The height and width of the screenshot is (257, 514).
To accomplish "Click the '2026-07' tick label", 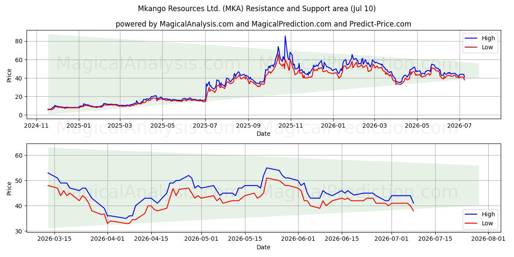I will coord(460,126).
